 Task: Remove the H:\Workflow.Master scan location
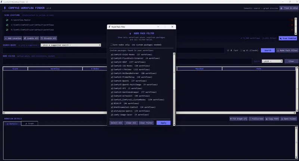click(x=292, y=20)
